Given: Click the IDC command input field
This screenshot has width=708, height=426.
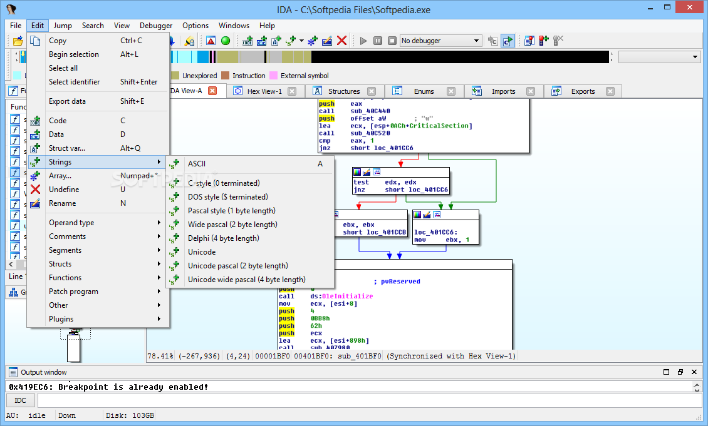Looking at the screenshot, I should [370, 400].
